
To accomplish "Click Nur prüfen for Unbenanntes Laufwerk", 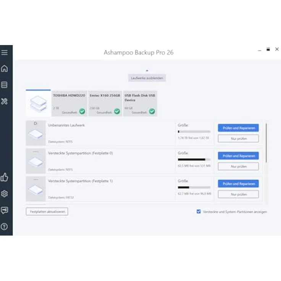I will coord(238,139).
